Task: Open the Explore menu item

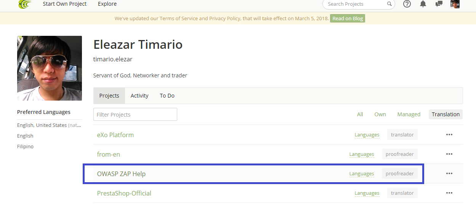Action: tap(107, 4)
